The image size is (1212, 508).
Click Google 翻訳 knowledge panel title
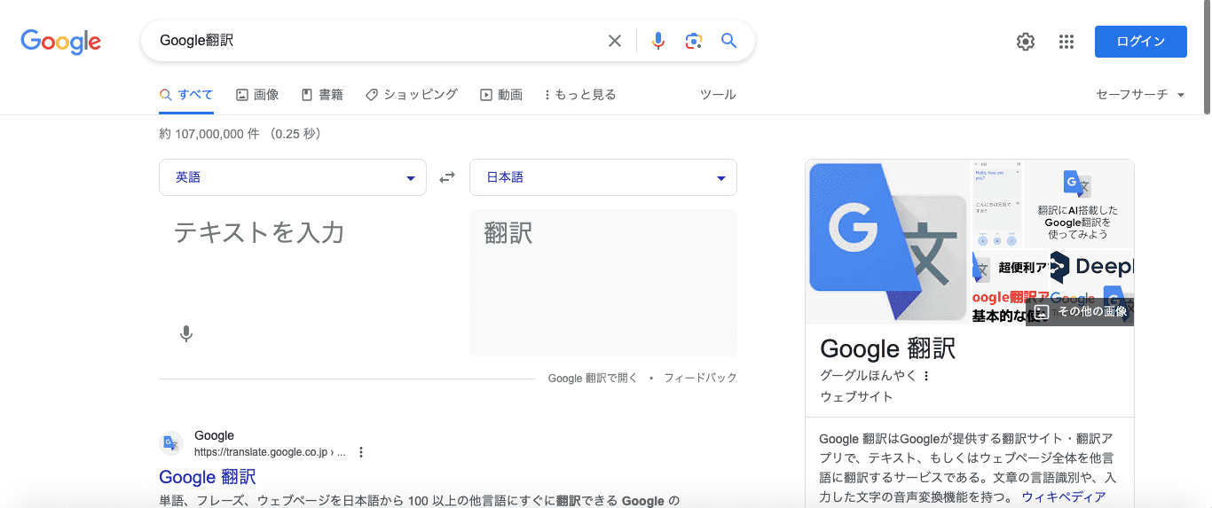887,348
